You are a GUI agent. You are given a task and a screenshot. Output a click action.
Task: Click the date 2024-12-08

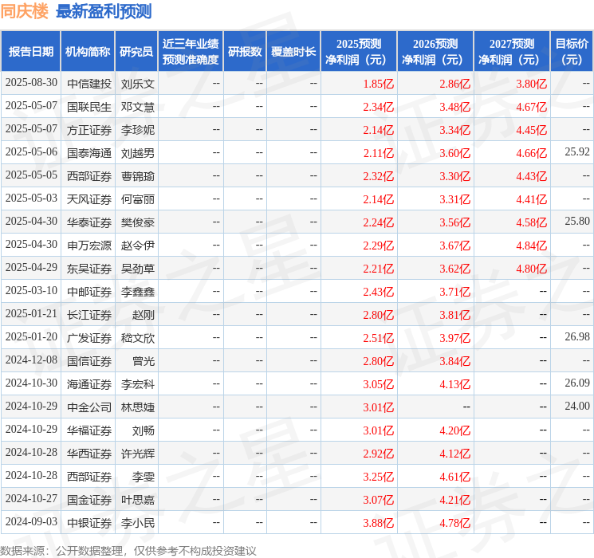tap(31, 360)
